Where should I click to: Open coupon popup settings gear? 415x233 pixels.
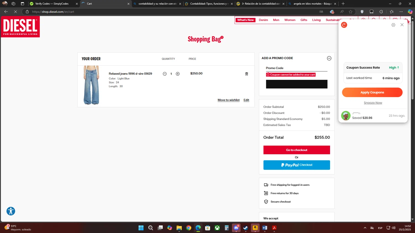[393, 25]
